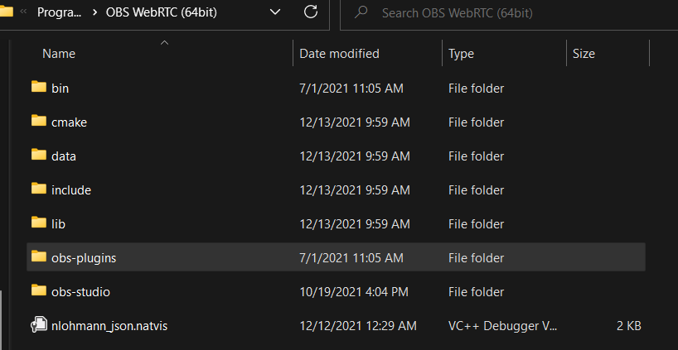Click the obs-plugins folder icon

click(x=38, y=257)
